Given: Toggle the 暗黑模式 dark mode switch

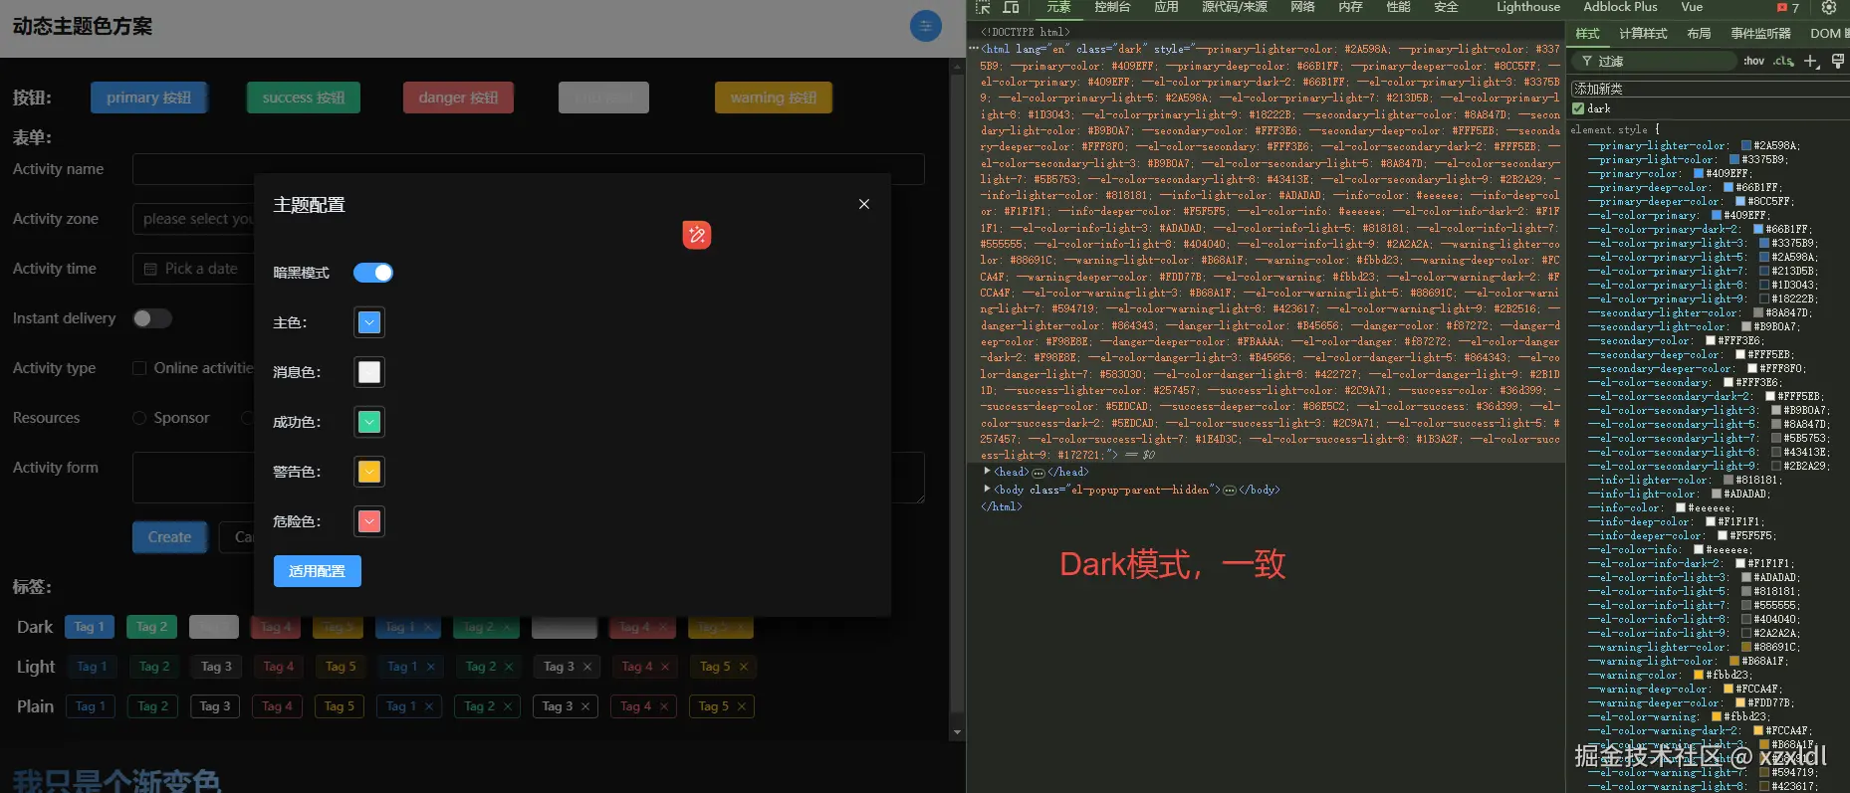Looking at the screenshot, I should pyautogui.click(x=373, y=273).
